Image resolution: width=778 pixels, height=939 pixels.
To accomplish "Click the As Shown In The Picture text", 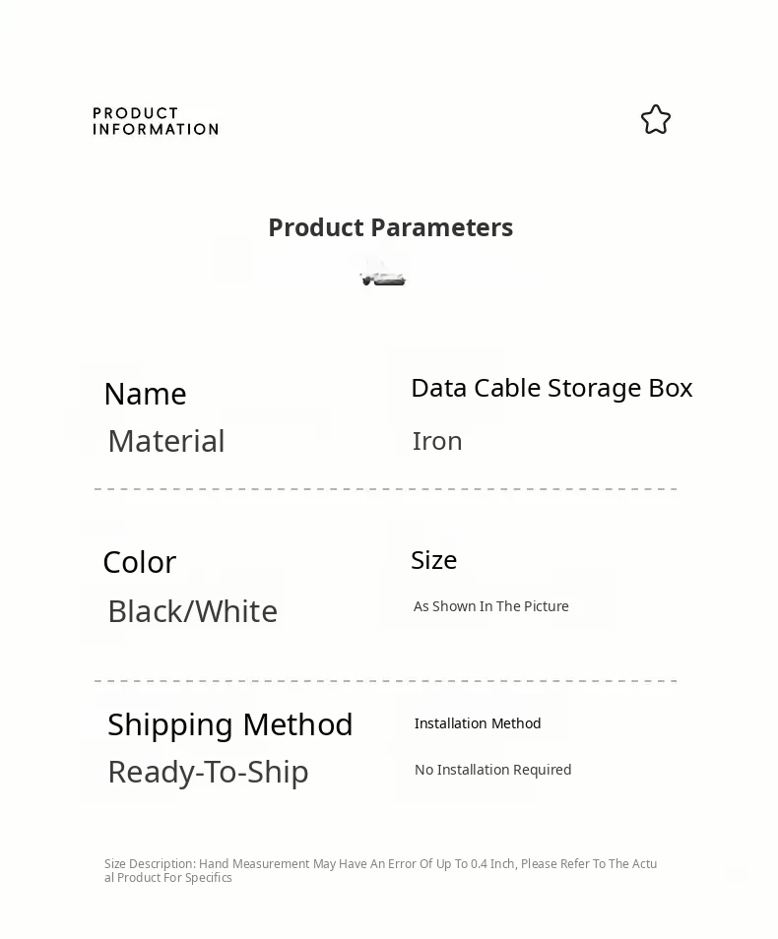I will tap(491, 606).
